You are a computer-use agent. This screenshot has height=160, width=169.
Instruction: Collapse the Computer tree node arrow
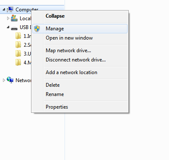(4, 9)
